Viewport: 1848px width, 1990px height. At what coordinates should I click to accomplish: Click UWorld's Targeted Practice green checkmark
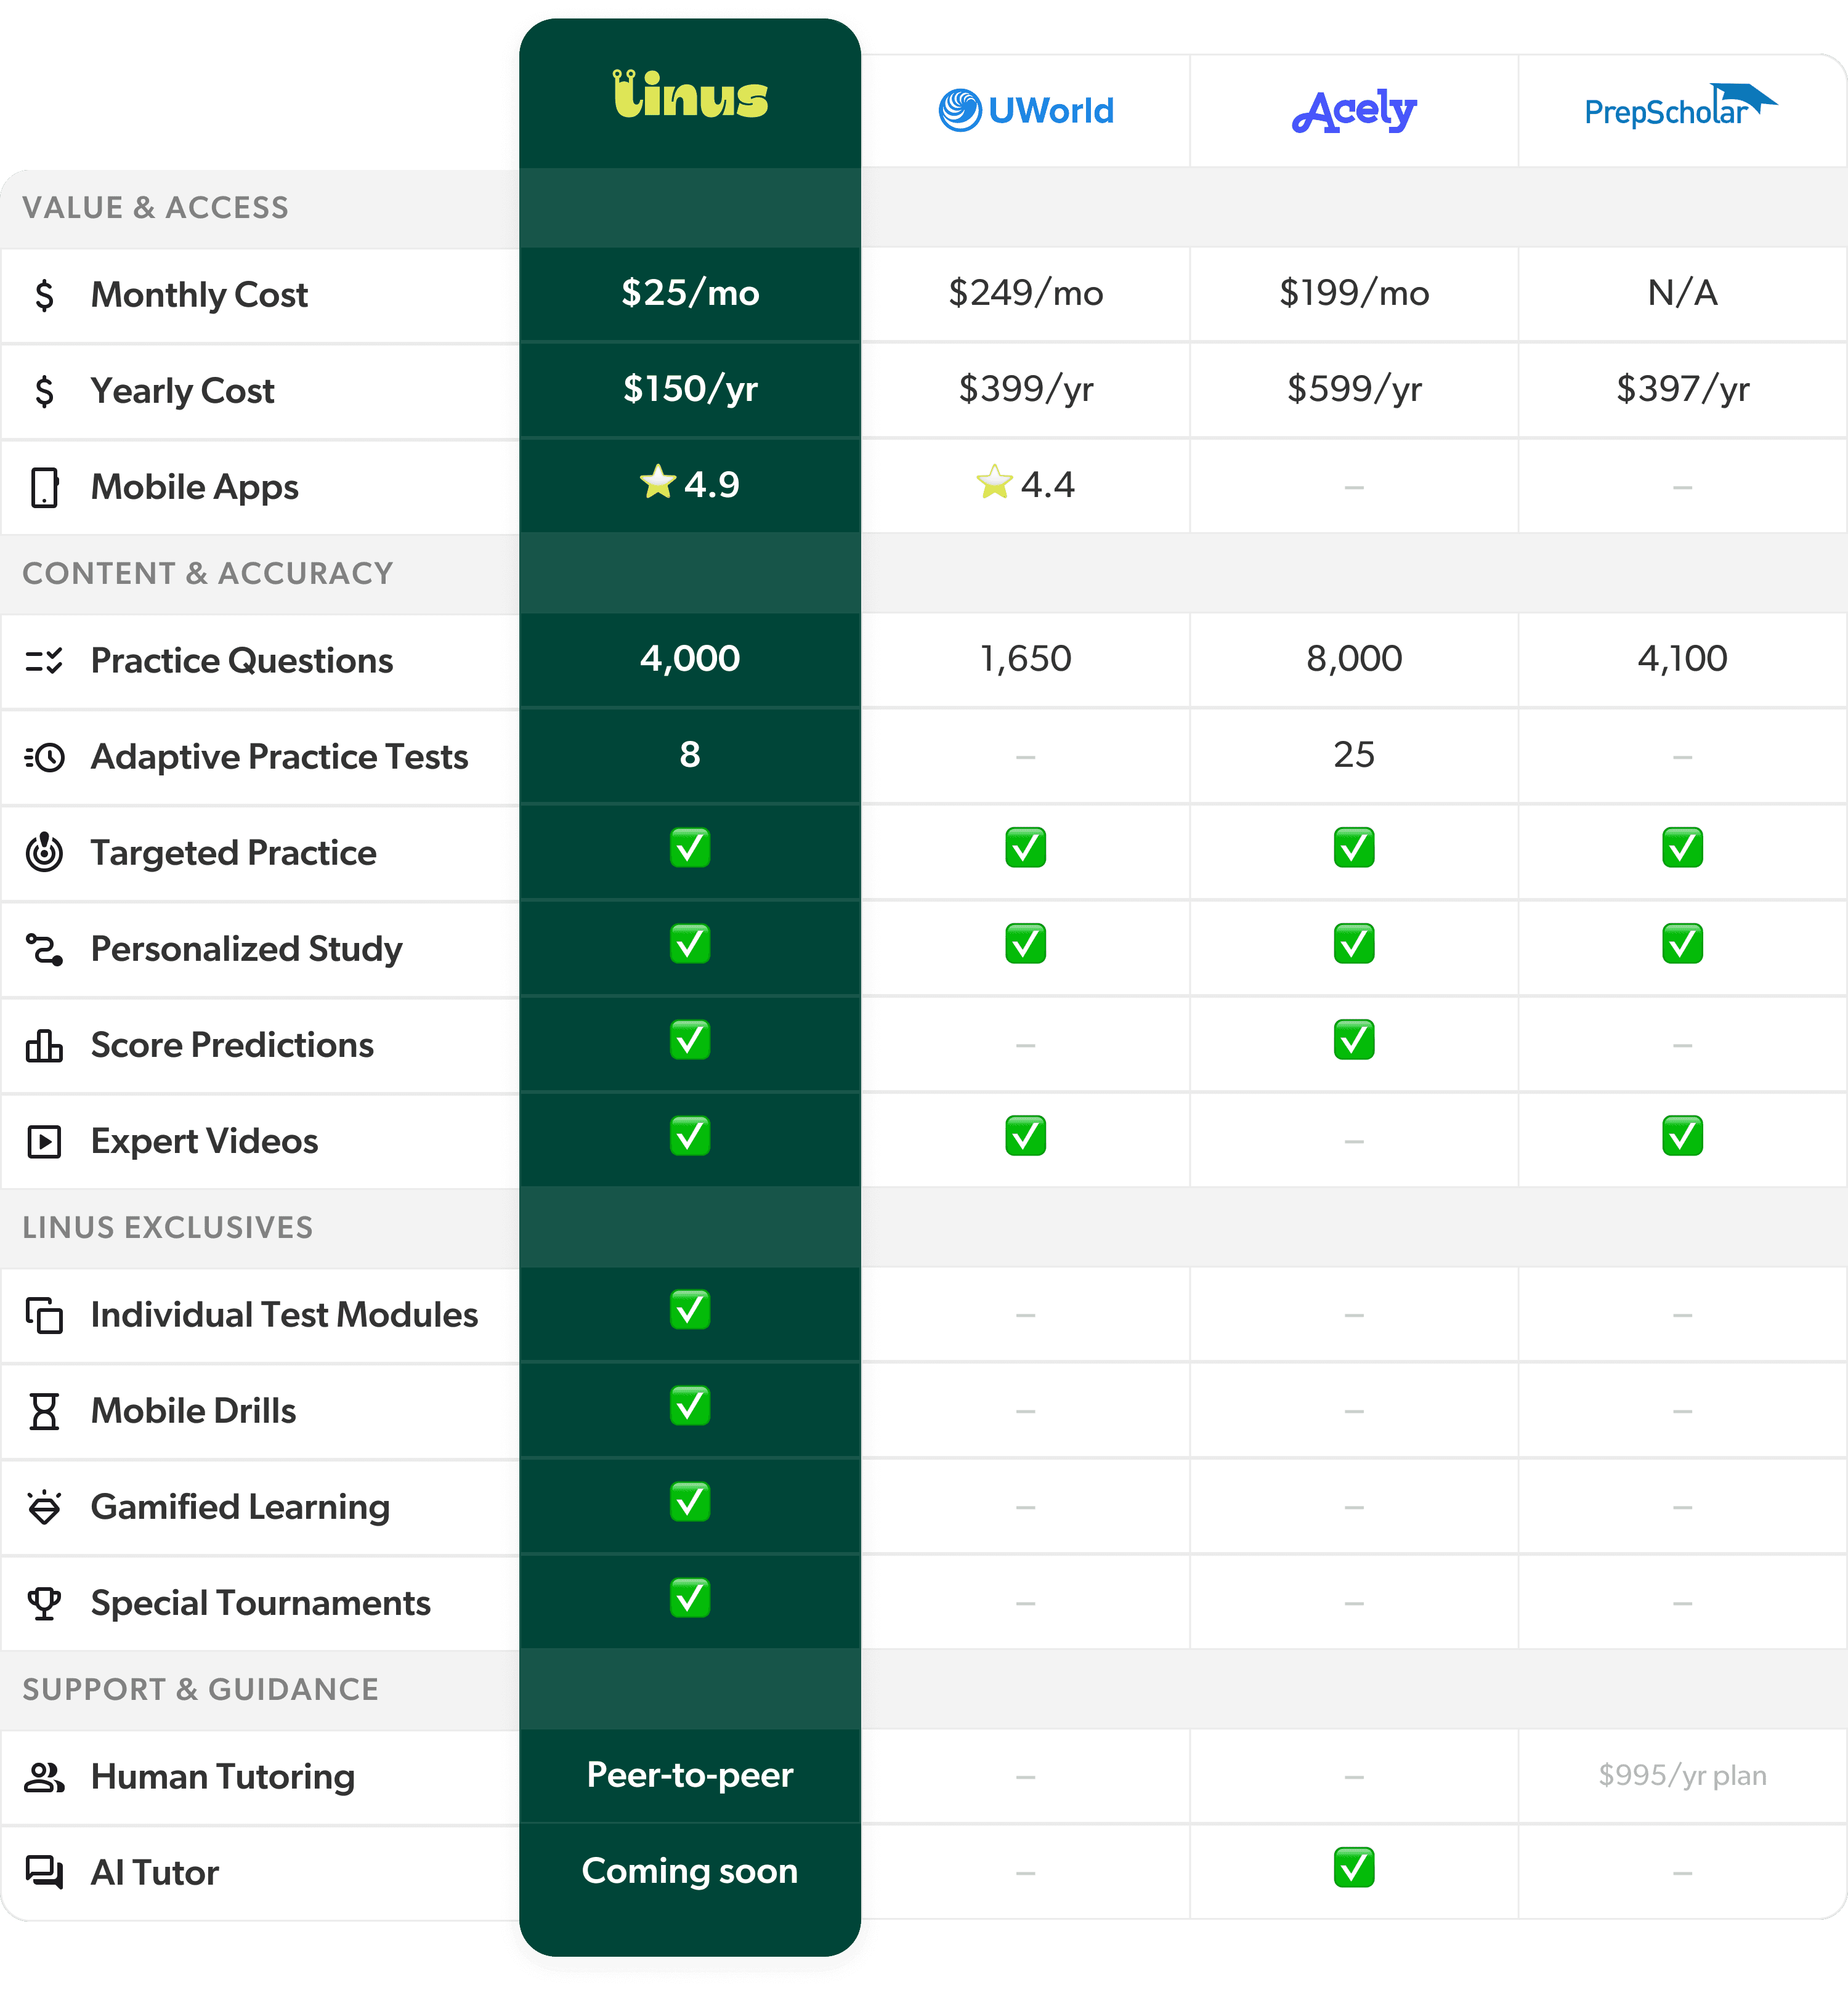tap(1025, 848)
